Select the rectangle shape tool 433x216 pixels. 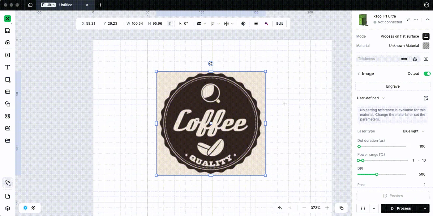tap(8, 80)
